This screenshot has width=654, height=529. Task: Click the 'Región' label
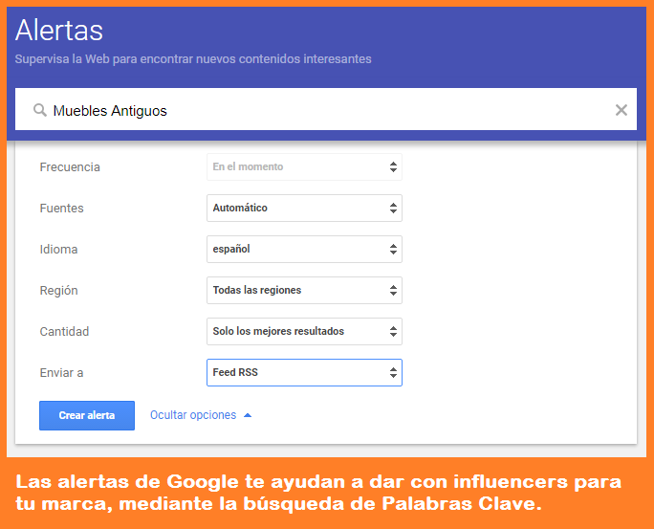58,291
